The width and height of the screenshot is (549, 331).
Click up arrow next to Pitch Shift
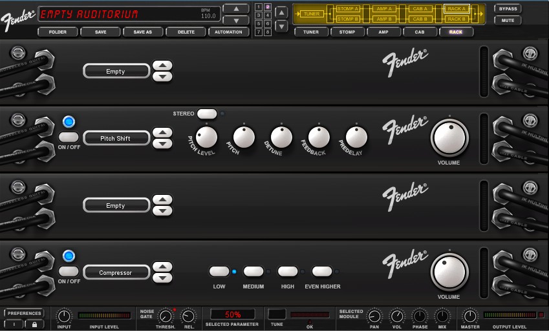coord(162,133)
